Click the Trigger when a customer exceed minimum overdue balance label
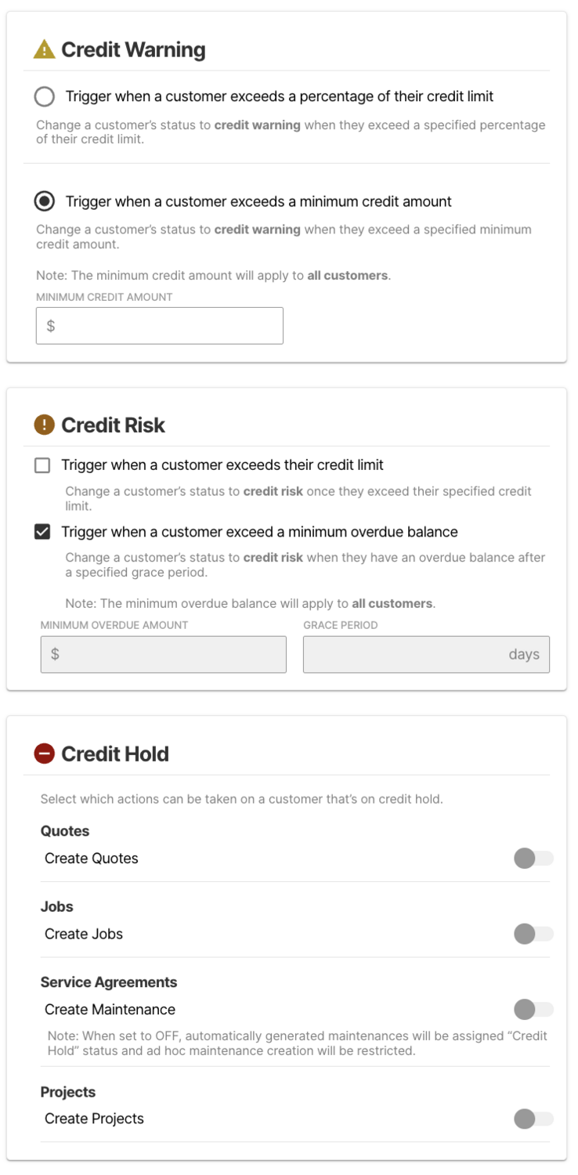The image size is (578, 1175). 259,532
